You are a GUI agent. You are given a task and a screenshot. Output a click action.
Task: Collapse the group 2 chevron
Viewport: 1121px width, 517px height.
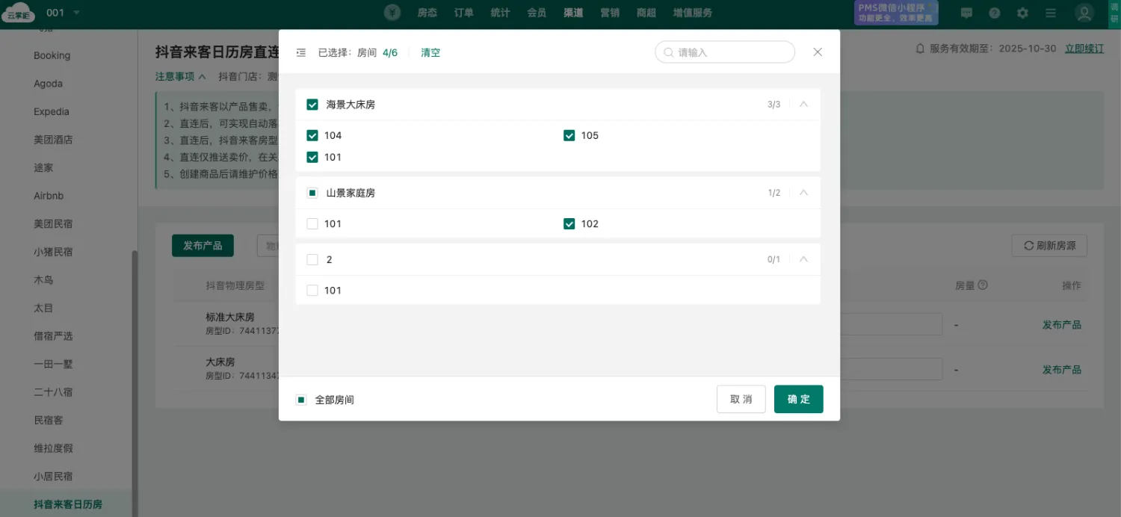point(804,259)
